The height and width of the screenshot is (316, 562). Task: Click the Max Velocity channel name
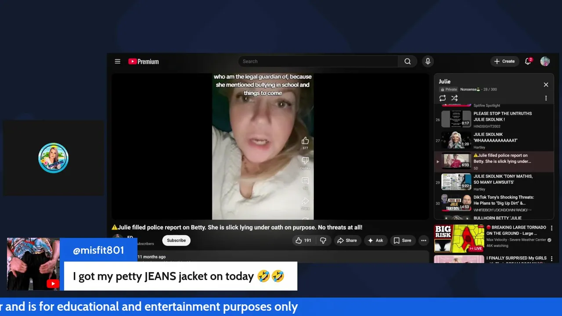coord(516,240)
